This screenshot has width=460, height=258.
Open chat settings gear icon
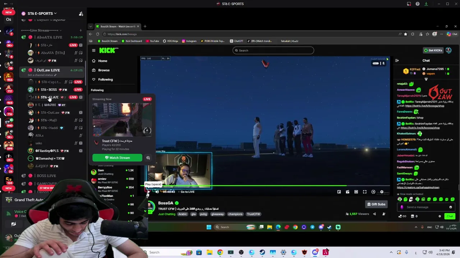point(440,216)
